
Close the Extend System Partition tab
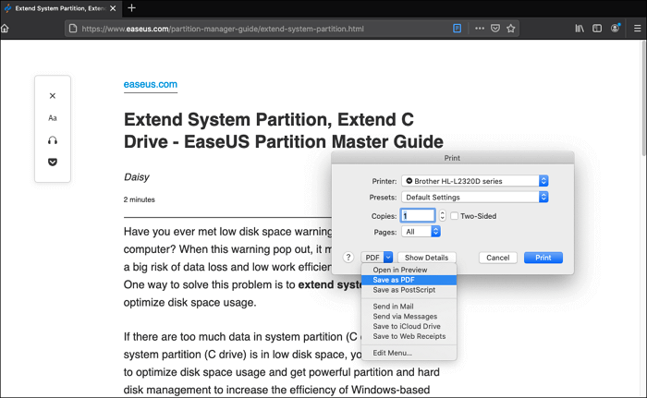pyautogui.click(x=113, y=8)
